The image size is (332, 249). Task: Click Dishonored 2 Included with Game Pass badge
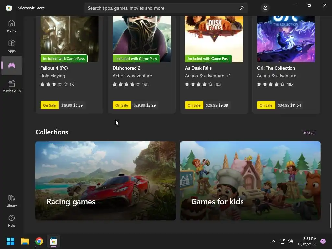tap(136, 59)
